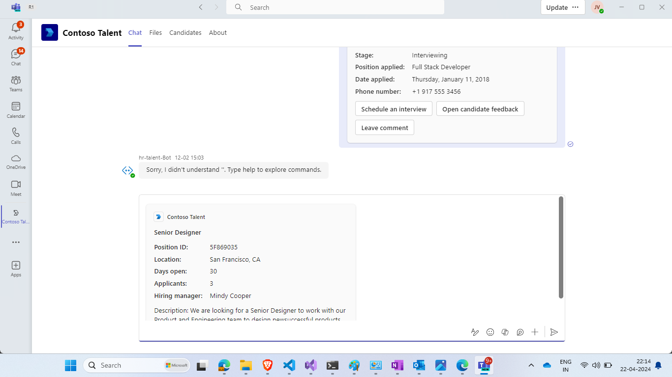Select Contoso Talent app in the sidebar

pyautogui.click(x=16, y=216)
